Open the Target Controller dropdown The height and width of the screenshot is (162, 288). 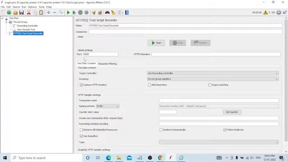[213, 73]
